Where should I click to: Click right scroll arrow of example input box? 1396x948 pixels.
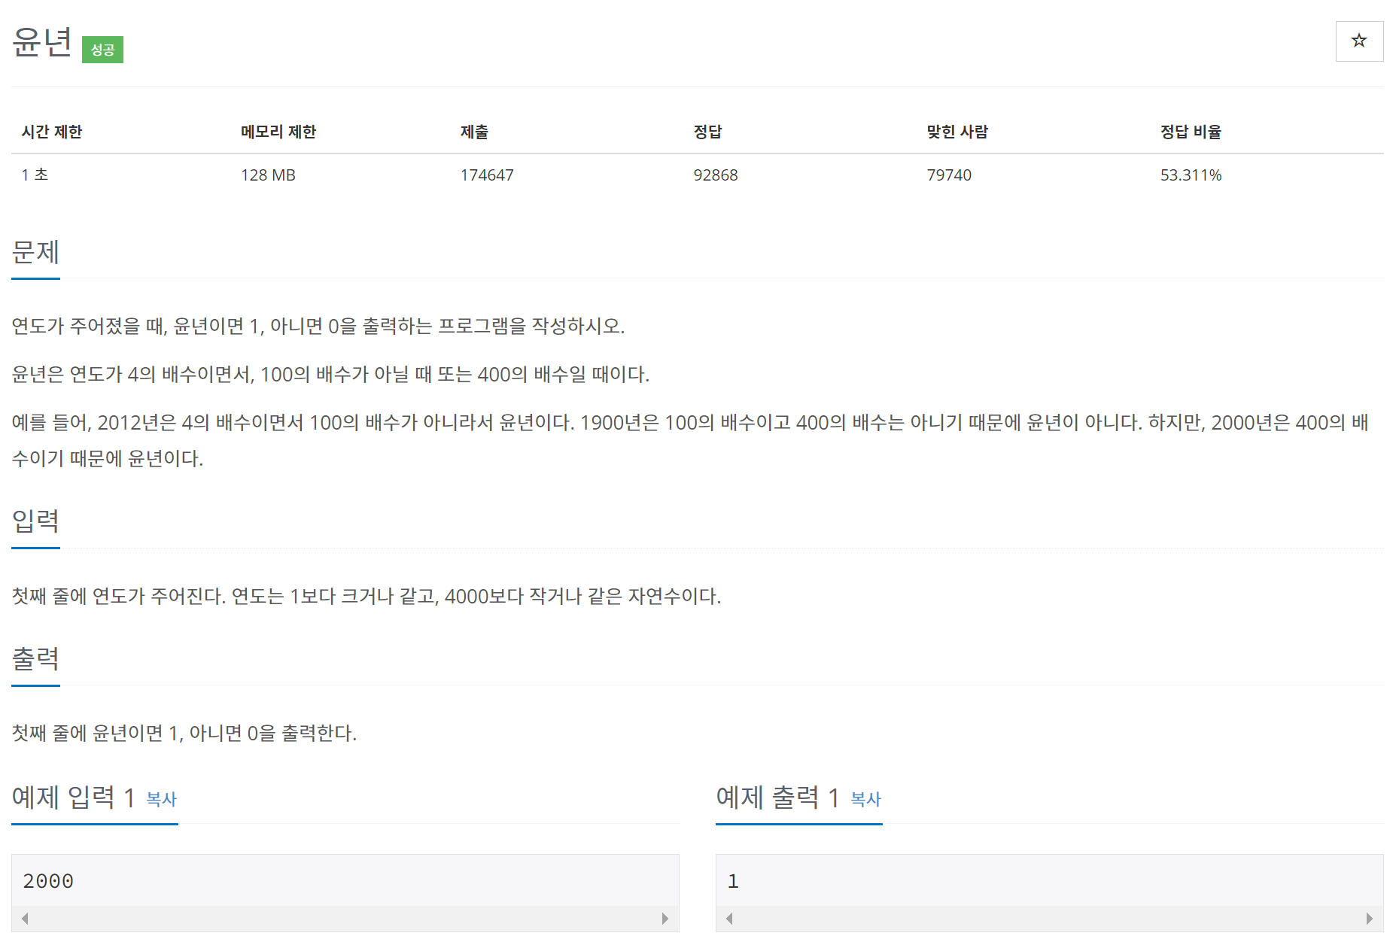click(x=665, y=919)
